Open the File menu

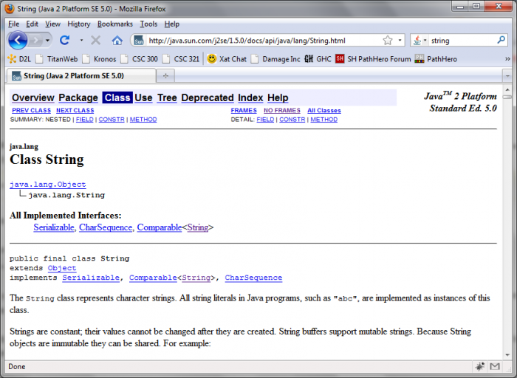coord(13,24)
